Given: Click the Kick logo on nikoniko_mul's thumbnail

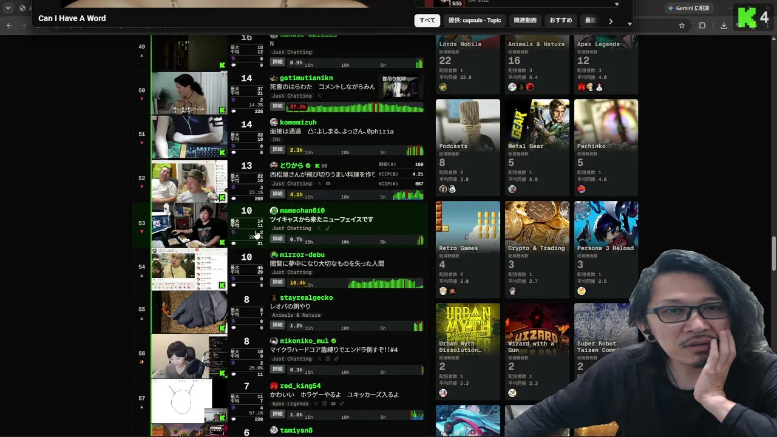Looking at the screenshot, I should [222, 373].
